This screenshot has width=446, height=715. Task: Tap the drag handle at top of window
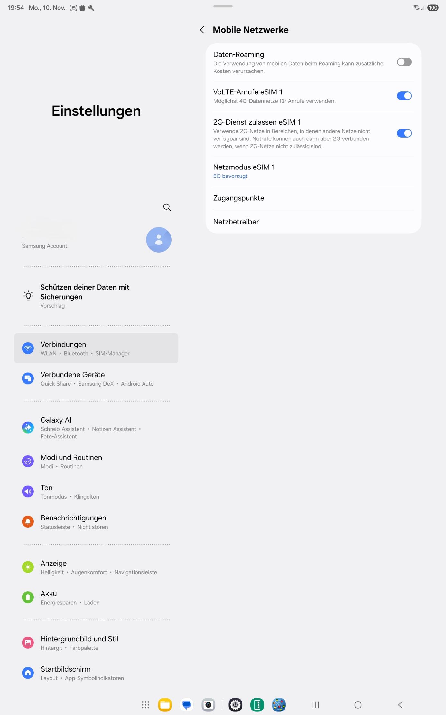point(223,6)
